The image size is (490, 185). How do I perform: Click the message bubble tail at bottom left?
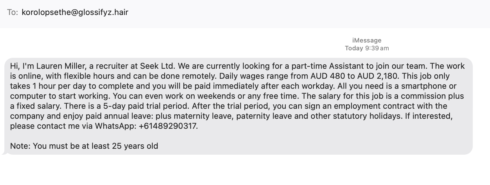3,153
